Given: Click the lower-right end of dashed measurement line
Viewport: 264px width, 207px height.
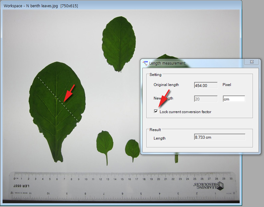Looking at the screenshot, I should (78, 121).
